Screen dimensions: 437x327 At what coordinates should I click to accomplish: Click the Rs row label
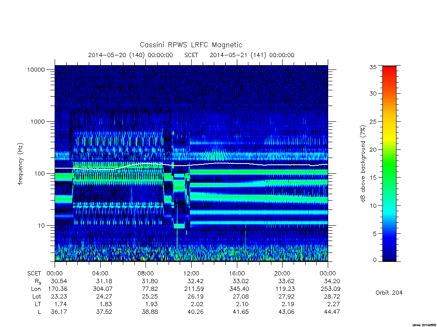[x=38, y=282]
